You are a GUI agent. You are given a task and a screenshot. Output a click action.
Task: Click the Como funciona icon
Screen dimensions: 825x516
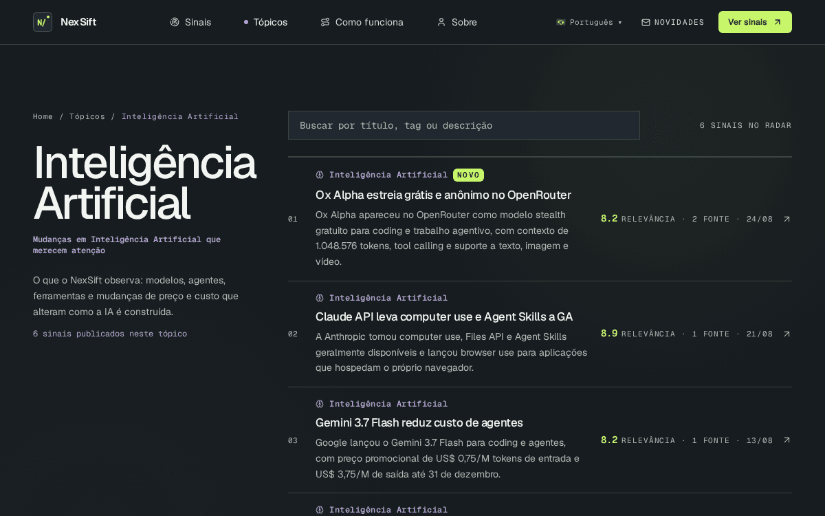[x=325, y=22]
